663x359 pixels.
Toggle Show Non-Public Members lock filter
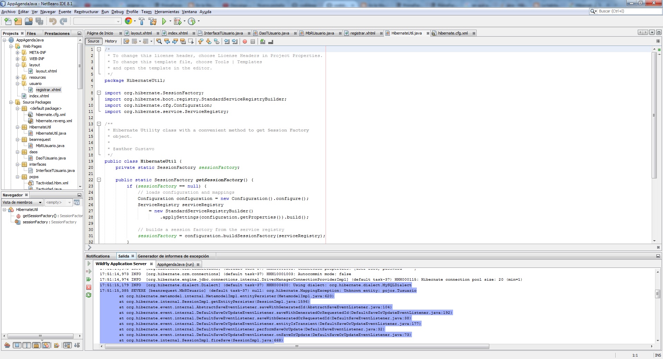coord(36,345)
